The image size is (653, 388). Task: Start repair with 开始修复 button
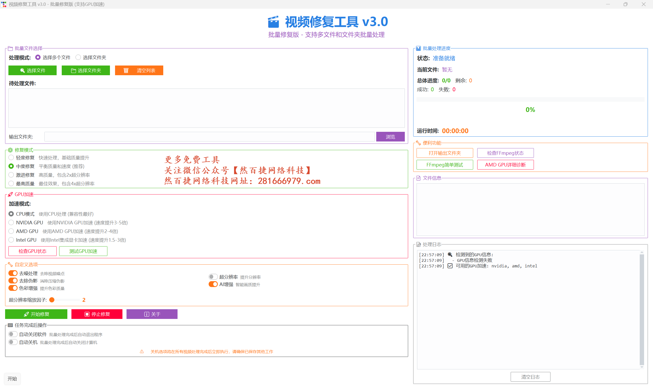[x=36, y=314]
